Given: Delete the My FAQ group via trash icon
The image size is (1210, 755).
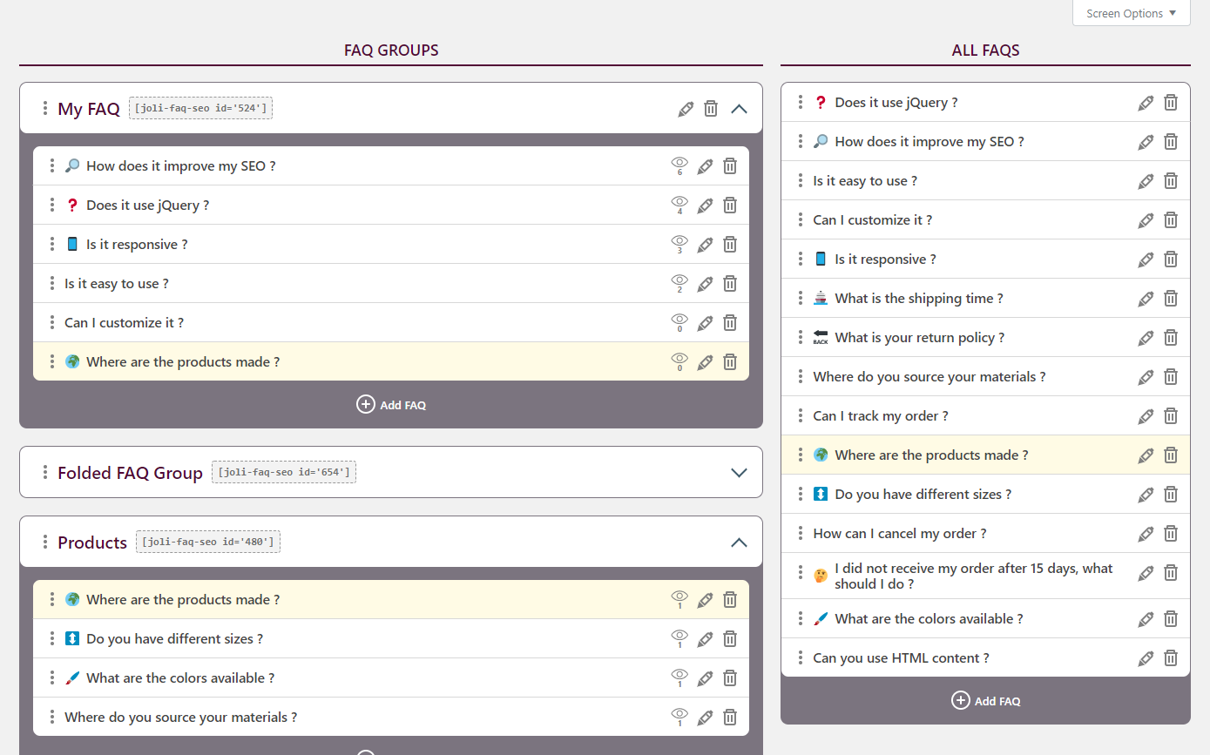Looking at the screenshot, I should click(x=711, y=109).
